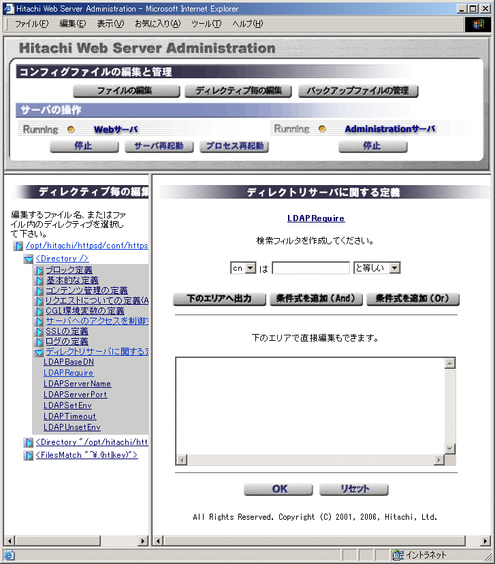This screenshot has height=564, width=495.
Task: Expand the ログの定義 arrow icon
Action: pyautogui.click(x=39, y=342)
